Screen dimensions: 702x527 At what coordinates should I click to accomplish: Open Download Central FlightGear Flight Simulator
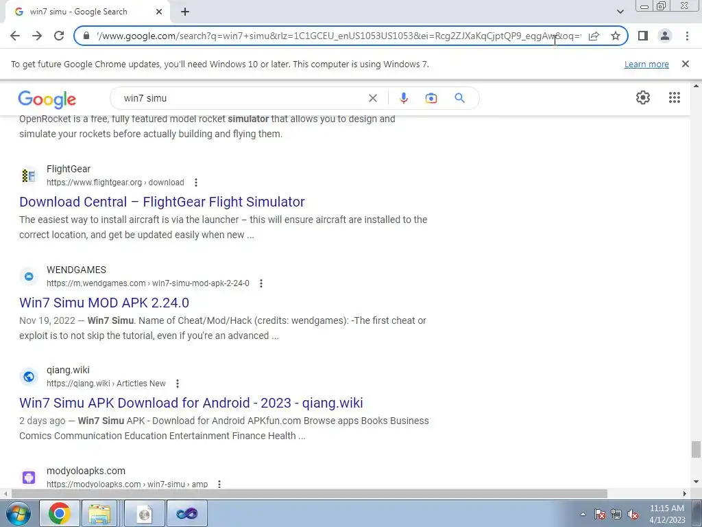pyautogui.click(x=162, y=202)
